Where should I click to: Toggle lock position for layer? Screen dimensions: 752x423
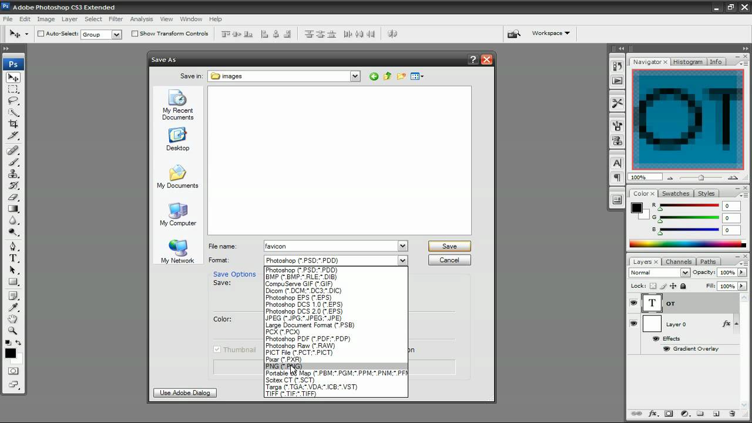pyautogui.click(x=673, y=286)
